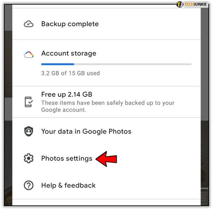Open Your data in Google Photos
The height and width of the screenshot is (210, 213).
[x=107, y=131]
